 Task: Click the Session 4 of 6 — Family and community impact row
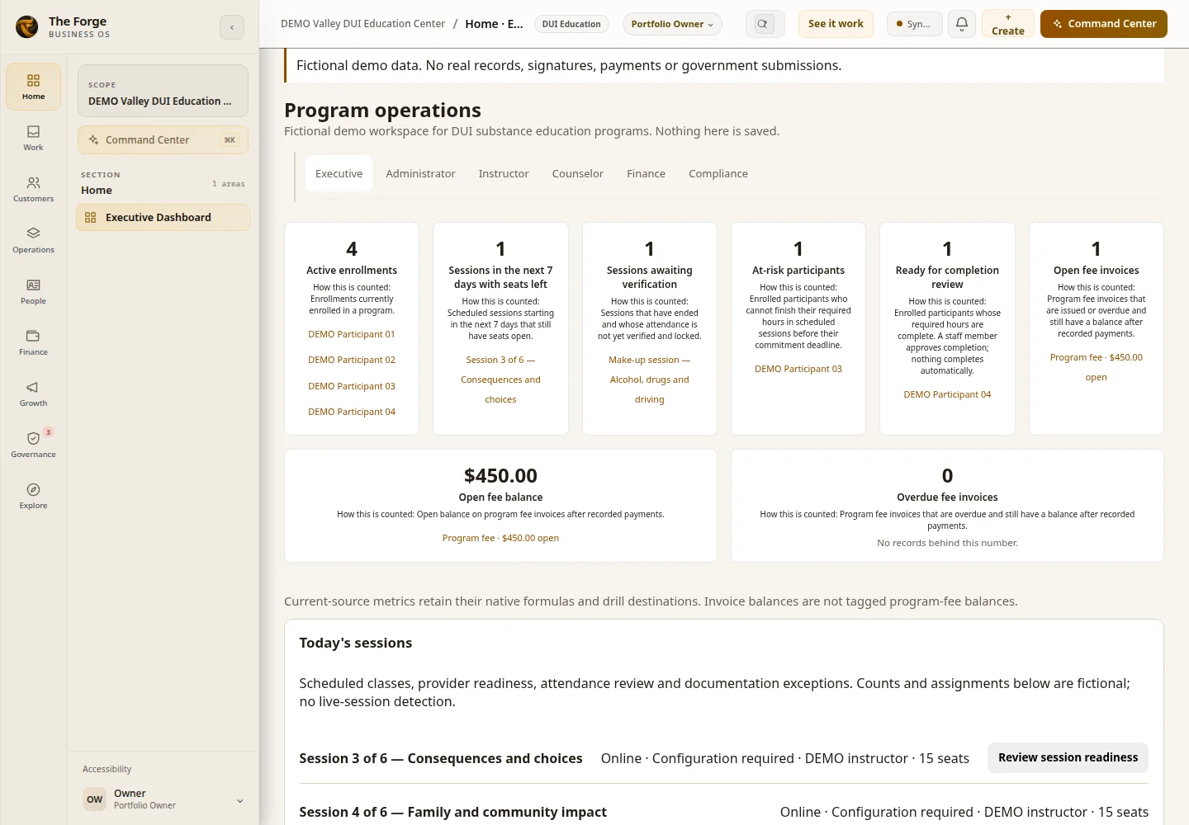[x=723, y=812]
